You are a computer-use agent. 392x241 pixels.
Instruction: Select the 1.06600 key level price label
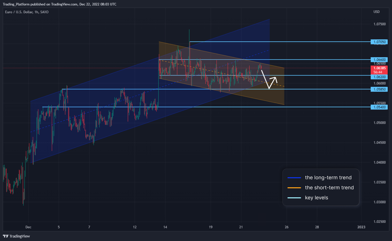pos(379,60)
